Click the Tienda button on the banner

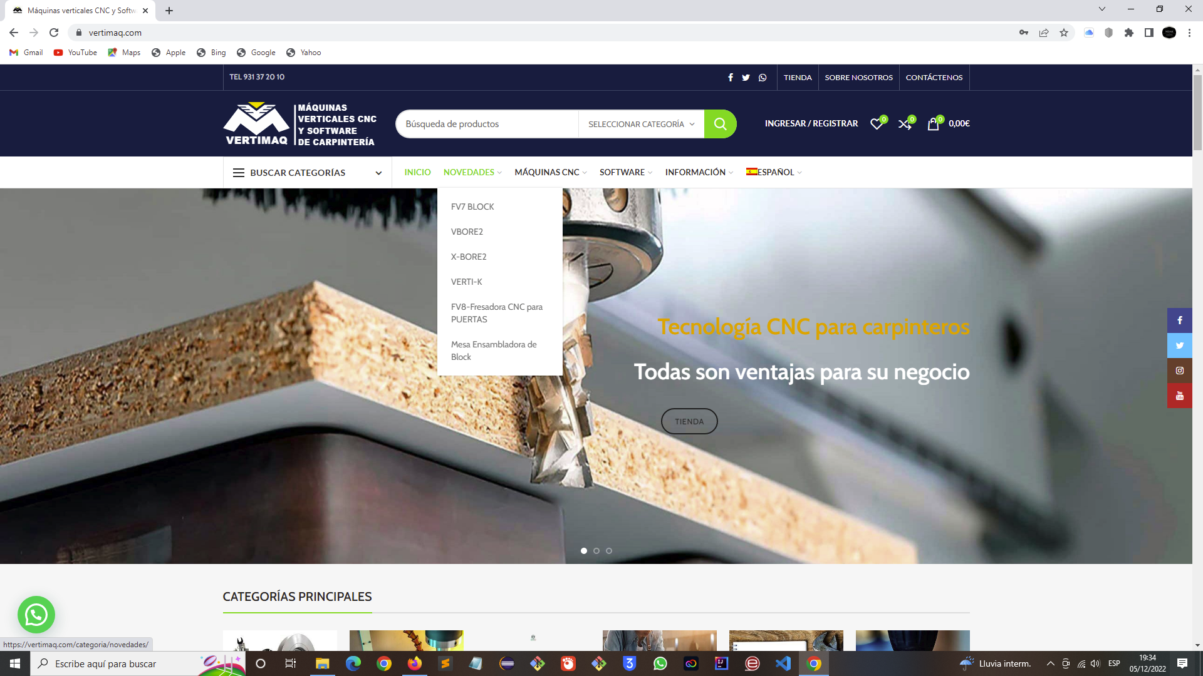pos(689,421)
